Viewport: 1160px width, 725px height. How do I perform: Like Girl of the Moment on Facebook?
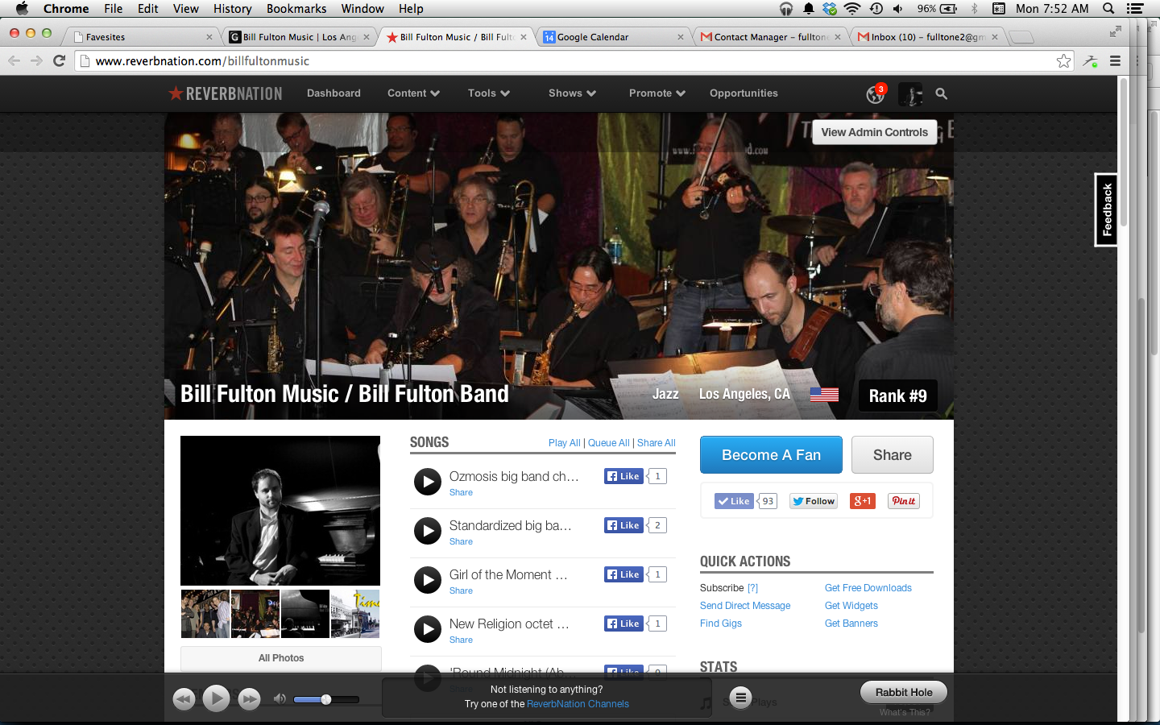(x=623, y=574)
